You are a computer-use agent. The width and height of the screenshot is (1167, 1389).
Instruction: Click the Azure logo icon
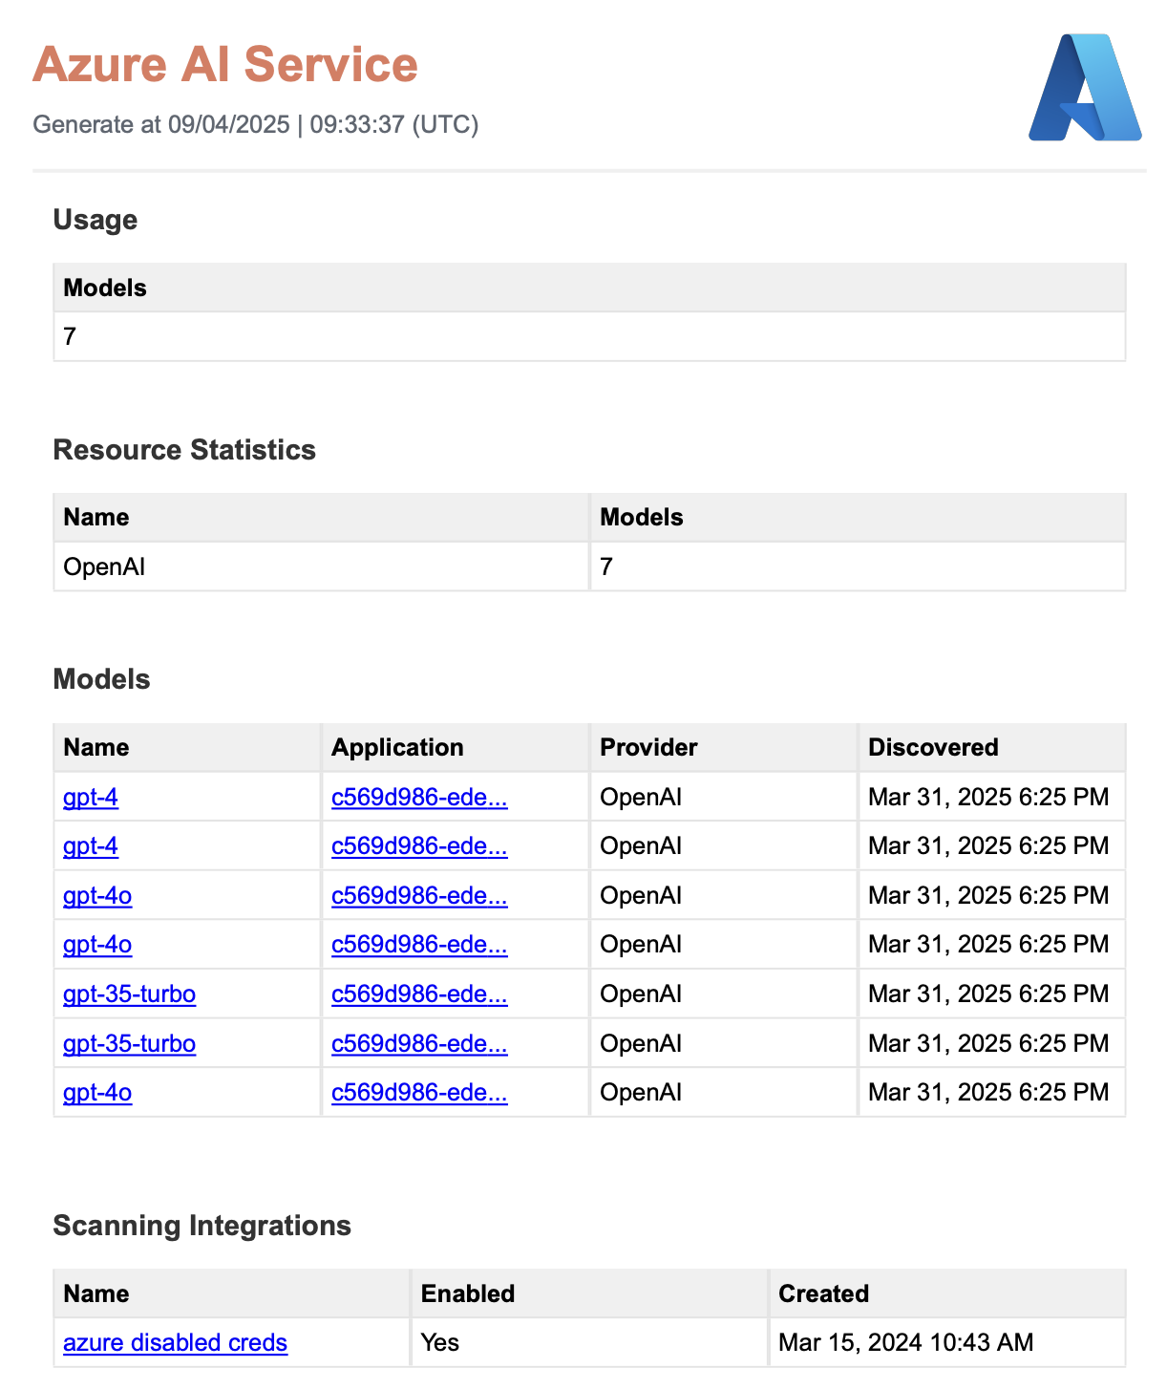pyautogui.click(x=1085, y=88)
